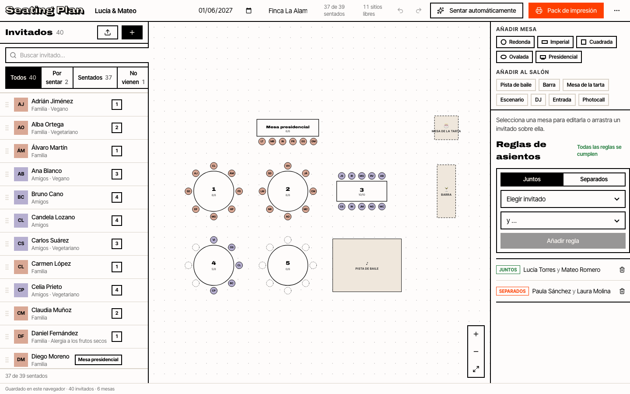Switch to the No vienen tab

[133, 77]
